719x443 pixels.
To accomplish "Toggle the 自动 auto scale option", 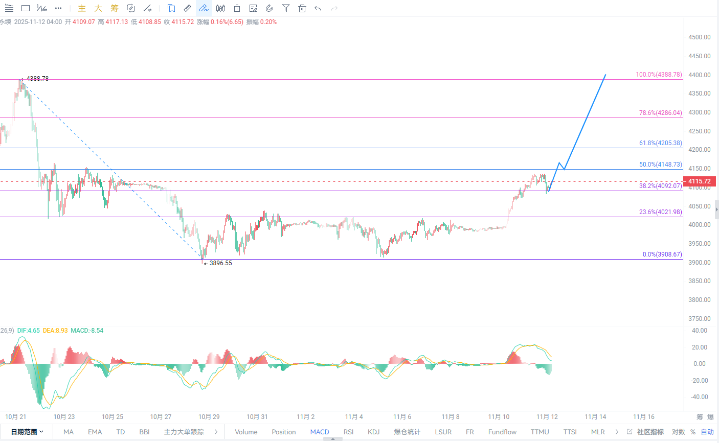I will click(707, 432).
